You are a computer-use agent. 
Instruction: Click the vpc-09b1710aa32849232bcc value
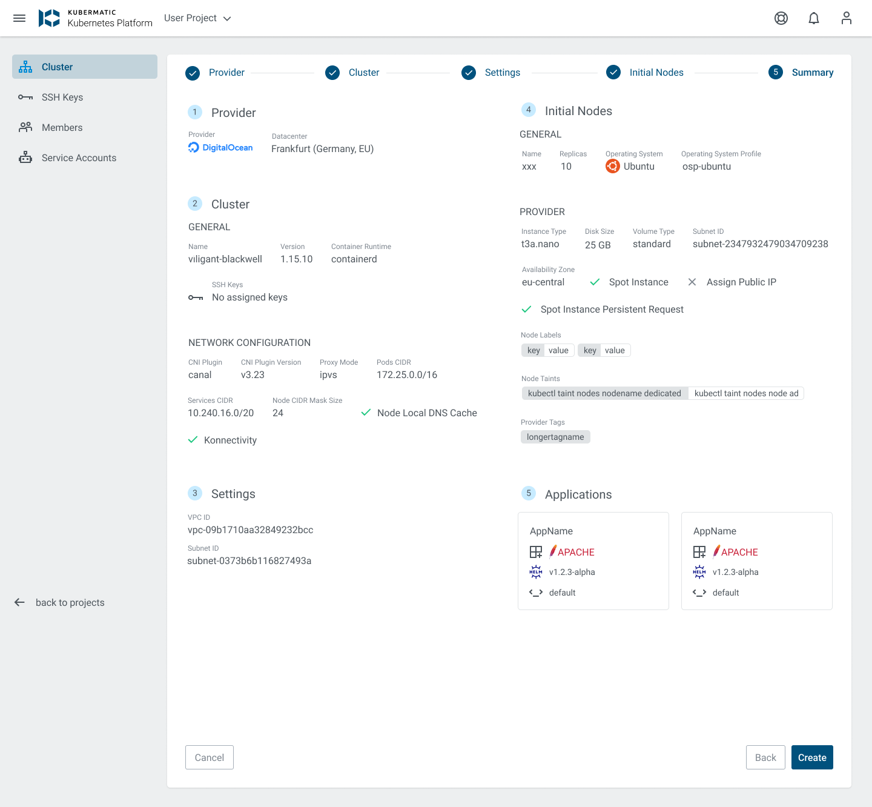pos(251,530)
